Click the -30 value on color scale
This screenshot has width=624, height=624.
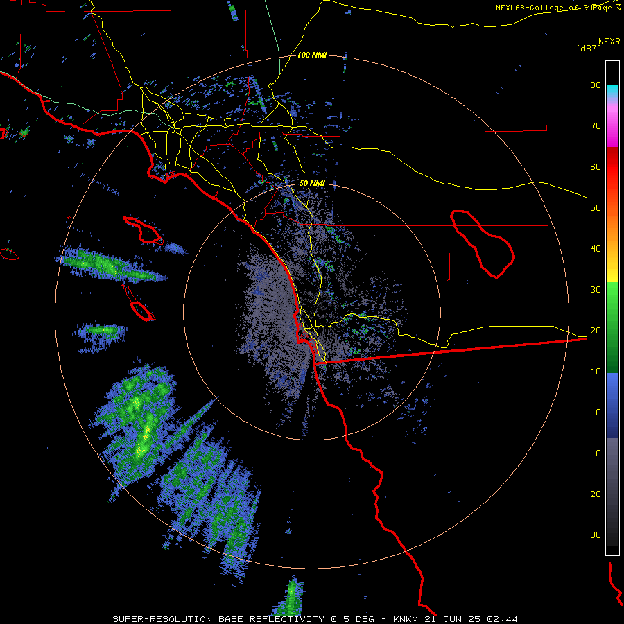593,535
